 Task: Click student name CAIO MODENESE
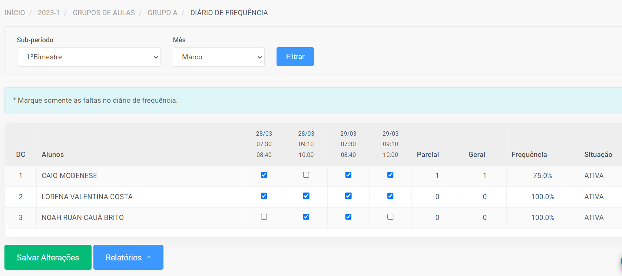click(x=69, y=175)
